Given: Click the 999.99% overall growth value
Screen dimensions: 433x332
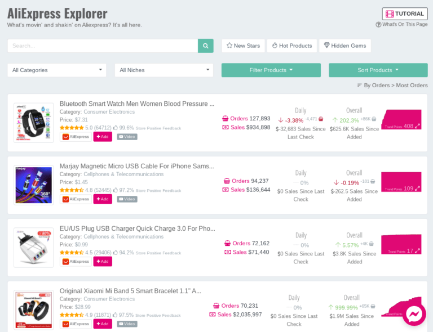Looking at the screenshot, I should pos(346,307).
